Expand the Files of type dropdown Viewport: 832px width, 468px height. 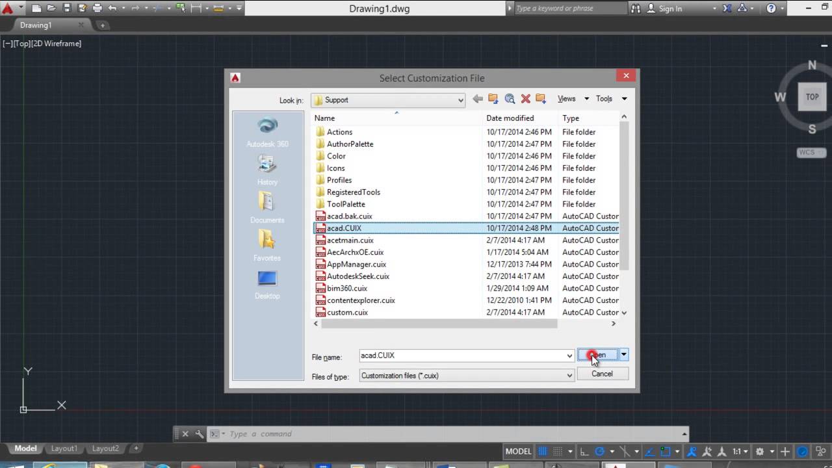click(x=569, y=376)
